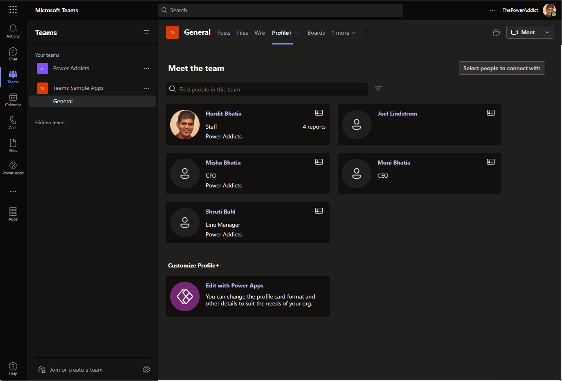Image resolution: width=562 pixels, height=381 pixels.
Task: Click Select people to connect with
Action: pyautogui.click(x=502, y=68)
